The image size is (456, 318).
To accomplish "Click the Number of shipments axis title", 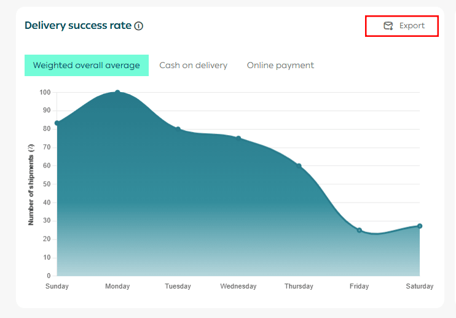I will (x=31, y=184).
